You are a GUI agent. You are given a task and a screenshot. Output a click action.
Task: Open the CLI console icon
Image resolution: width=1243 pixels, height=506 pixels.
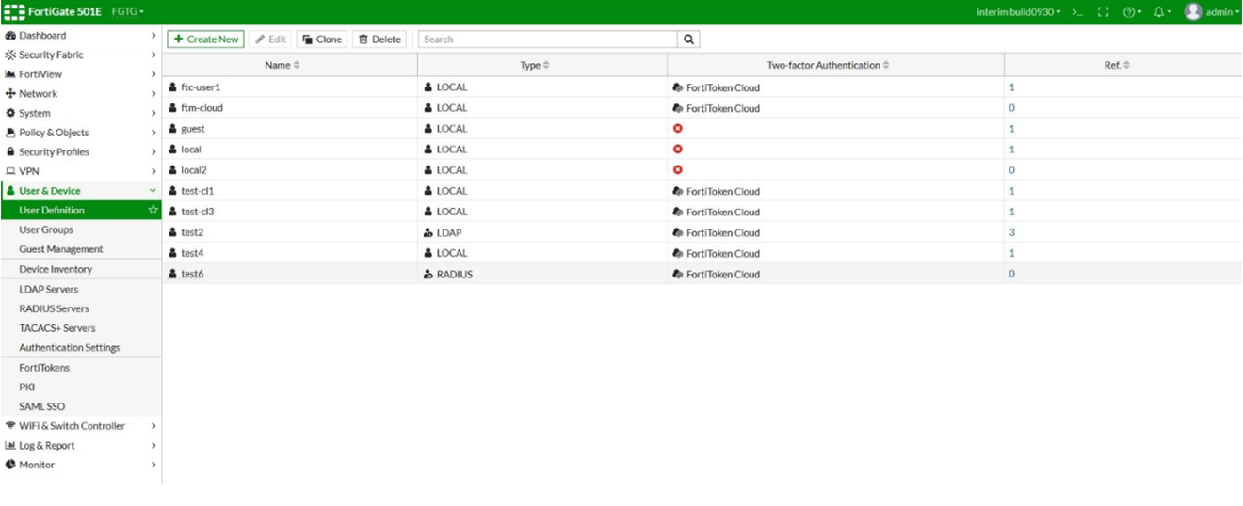click(1077, 12)
